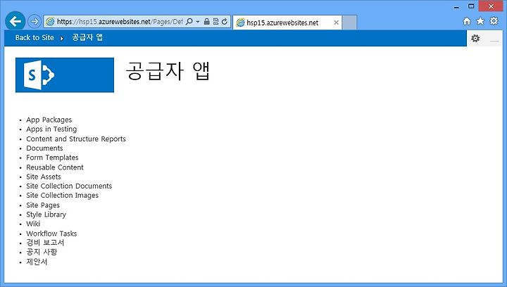Click the 공급자 앱 breadcrumb link
The image size is (507, 287).
click(87, 37)
